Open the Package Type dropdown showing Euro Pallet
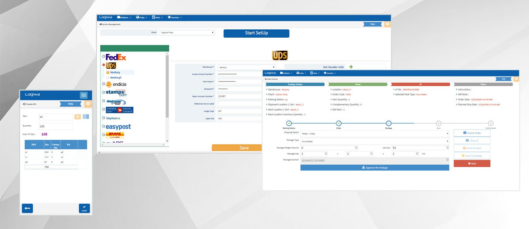The height and width of the screenshot is (229, 529). tap(375, 141)
